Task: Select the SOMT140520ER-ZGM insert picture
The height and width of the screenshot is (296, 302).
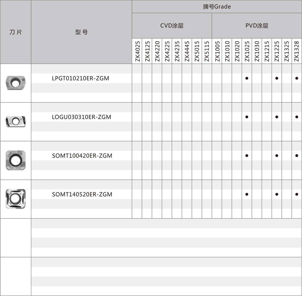Action: coord(16,199)
